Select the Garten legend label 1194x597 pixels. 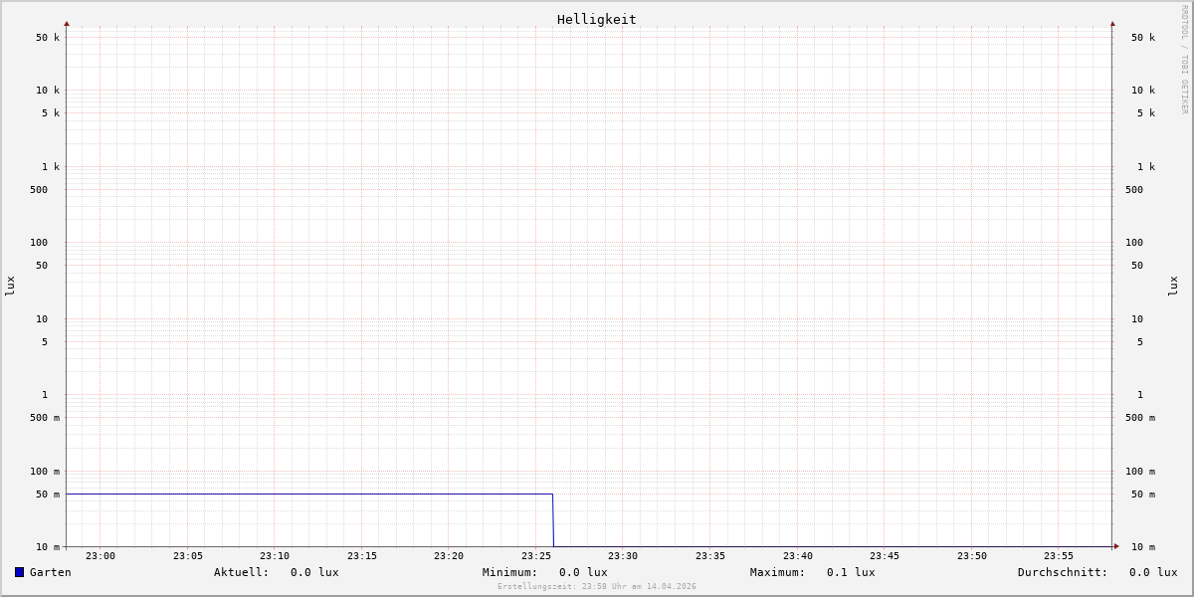tap(51, 572)
